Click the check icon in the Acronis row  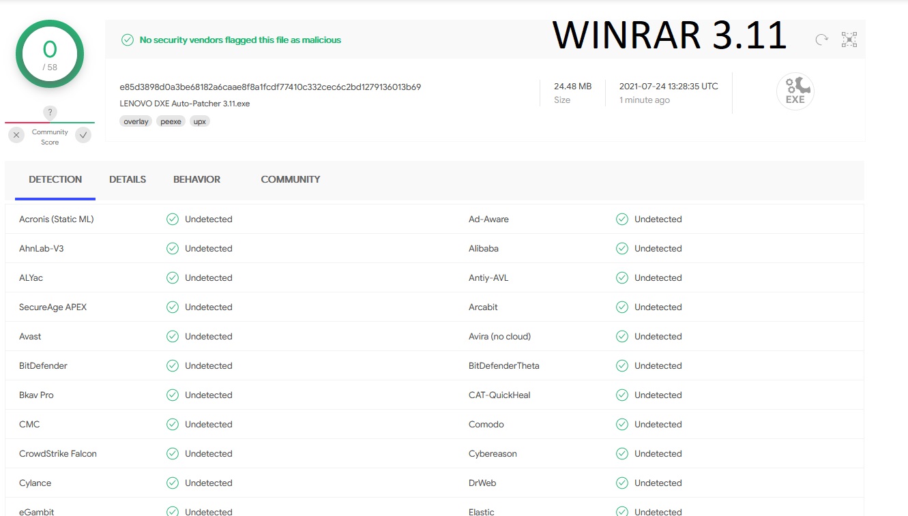coord(173,219)
